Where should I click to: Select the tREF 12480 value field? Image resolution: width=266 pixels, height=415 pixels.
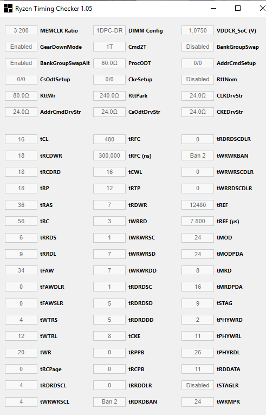198,205
